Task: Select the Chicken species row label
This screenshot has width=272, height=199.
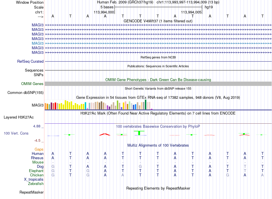Action: pyautogui.click(x=37, y=175)
